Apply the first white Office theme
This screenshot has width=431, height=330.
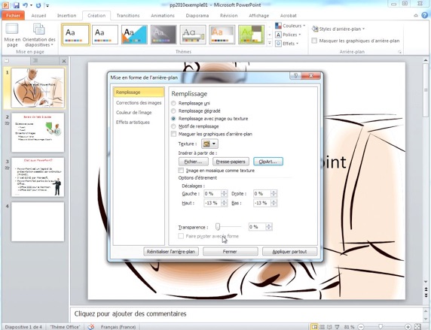click(75, 35)
